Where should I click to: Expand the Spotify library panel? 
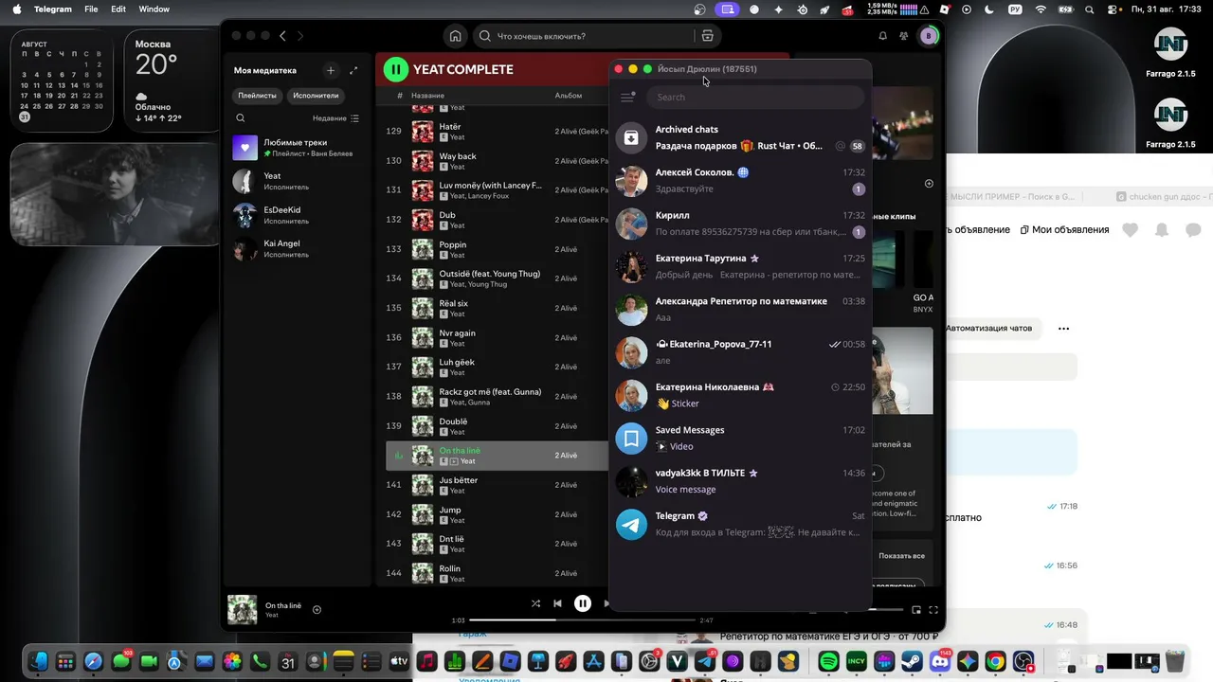353,70
